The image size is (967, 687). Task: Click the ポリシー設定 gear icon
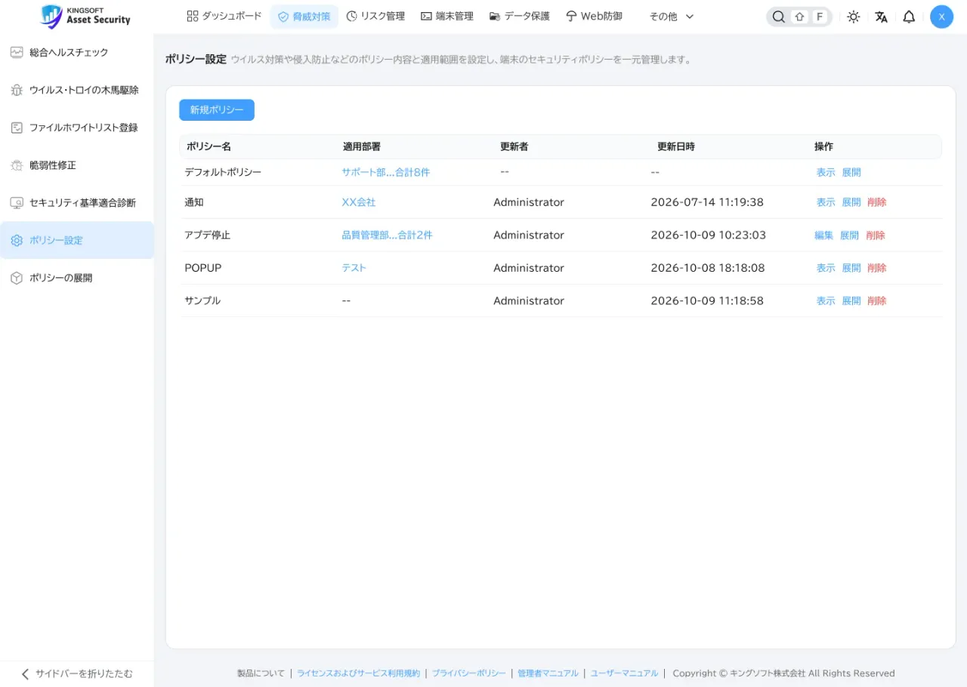[17, 240]
